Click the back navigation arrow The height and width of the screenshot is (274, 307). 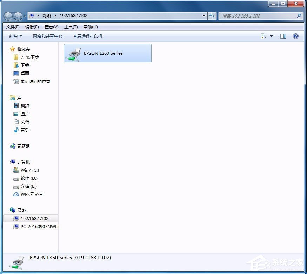[x=8, y=16]
